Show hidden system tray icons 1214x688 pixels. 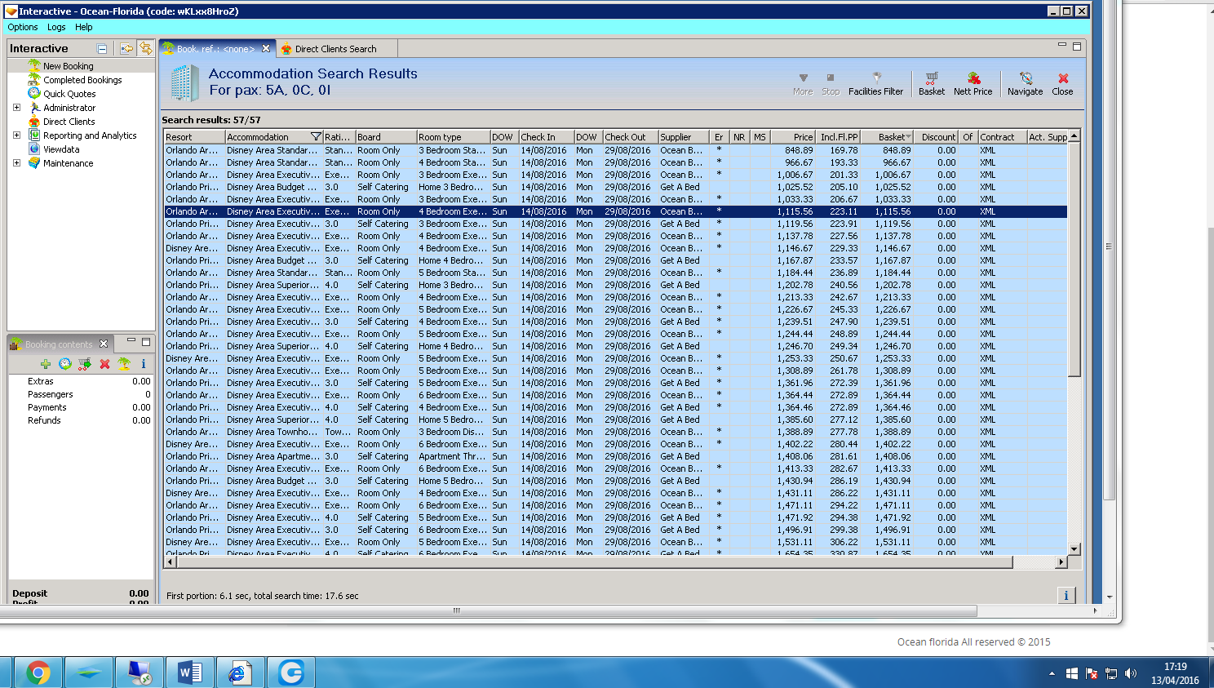(1052, 673)
